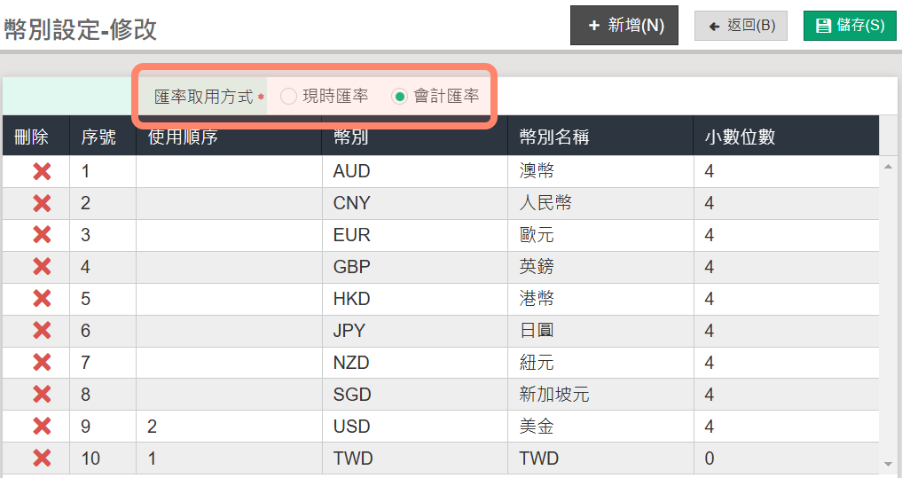Choose the 會計匯率 radio option
The width and height of the screenshot is (902, 478).
coord(400,97)
